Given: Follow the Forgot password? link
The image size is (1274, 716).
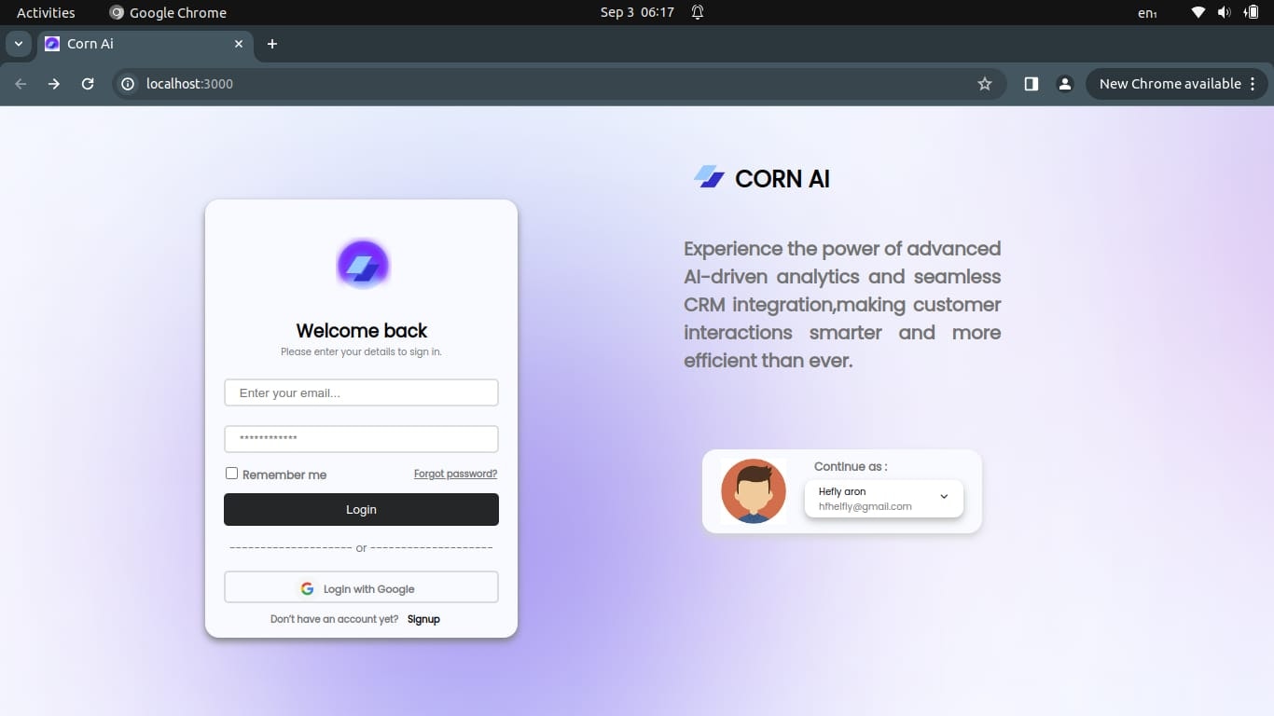Looking at the screenshot, I should (x=455, y=474).
